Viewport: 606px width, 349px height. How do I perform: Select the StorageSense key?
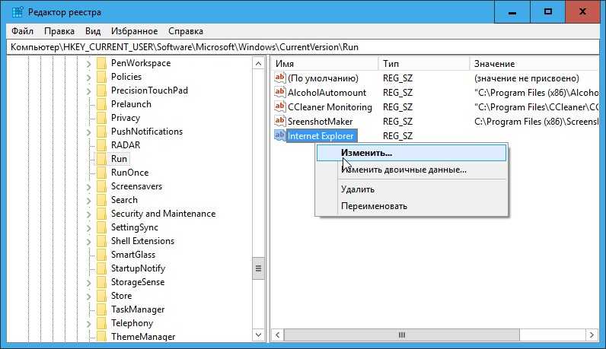point(138,282)
